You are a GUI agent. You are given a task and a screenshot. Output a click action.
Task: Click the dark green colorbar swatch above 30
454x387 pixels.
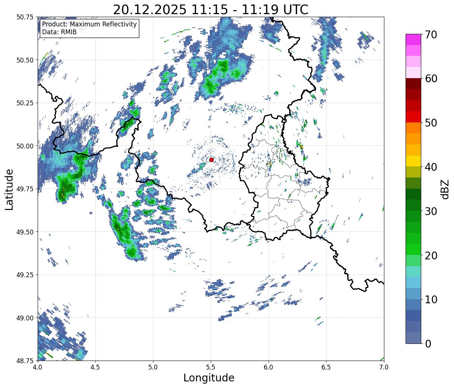click(x=413, y=205)
